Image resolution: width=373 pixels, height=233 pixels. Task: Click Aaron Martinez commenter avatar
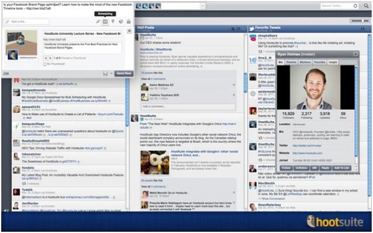(x=144, y=87)
